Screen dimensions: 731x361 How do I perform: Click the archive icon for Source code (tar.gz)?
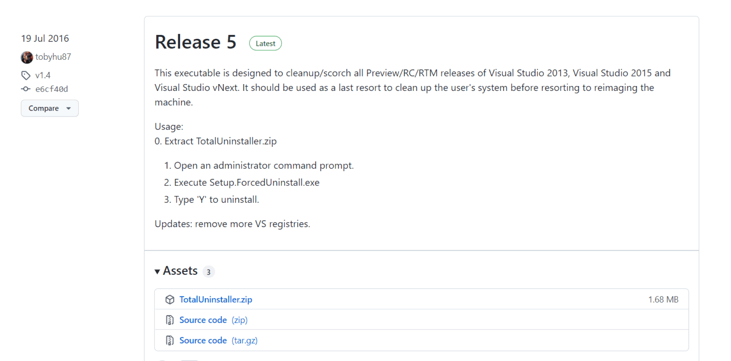click(x=170, y=340)
